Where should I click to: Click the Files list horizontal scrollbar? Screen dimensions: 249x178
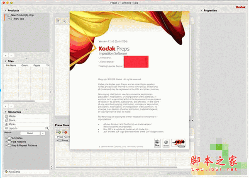point(20,101)
